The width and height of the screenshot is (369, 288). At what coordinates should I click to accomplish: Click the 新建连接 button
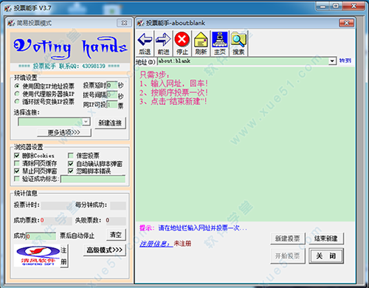point(110,123)
